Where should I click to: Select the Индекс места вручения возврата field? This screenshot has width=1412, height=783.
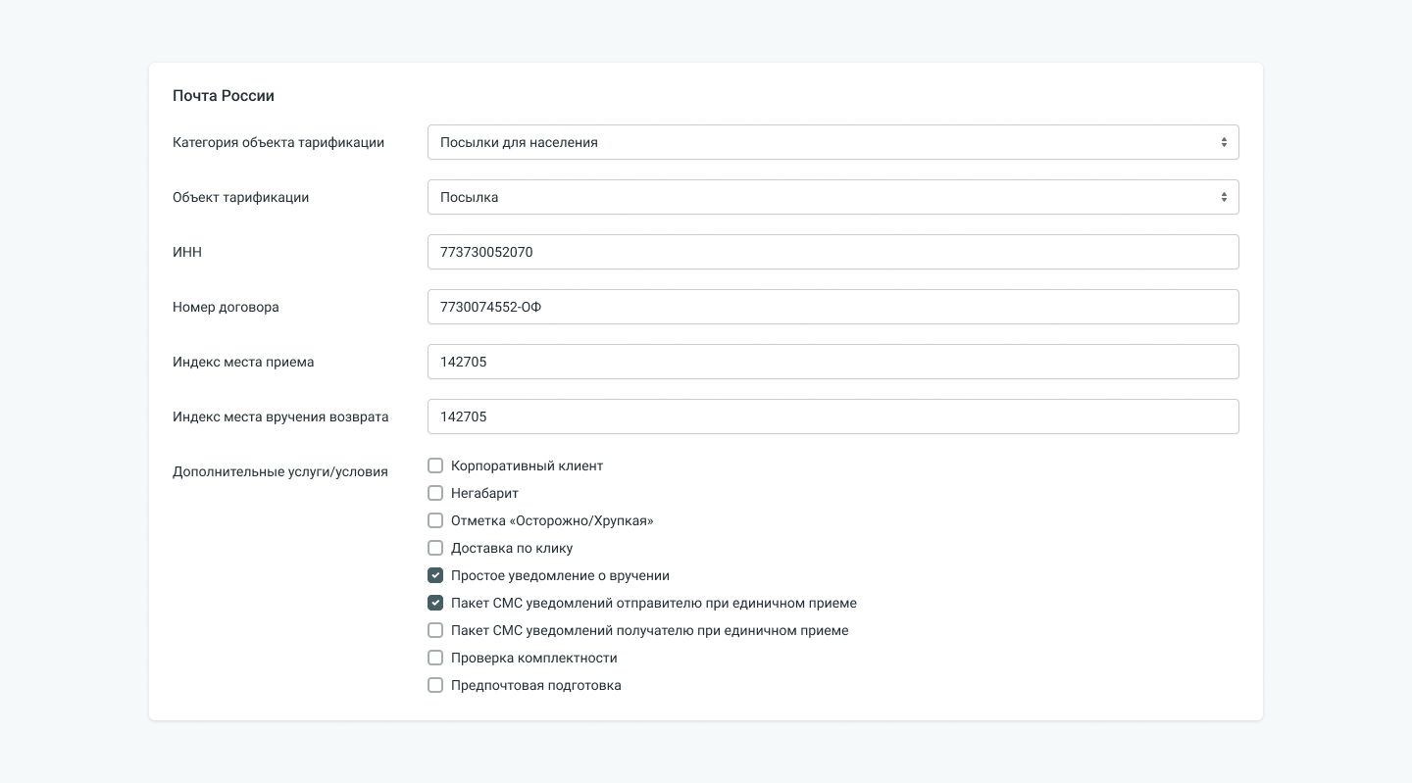(x=833, y=416)
